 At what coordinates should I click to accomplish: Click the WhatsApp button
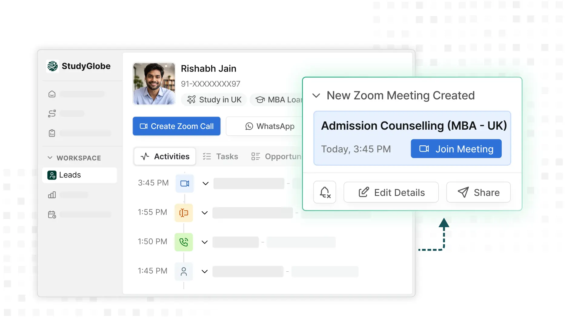(265, 126)
